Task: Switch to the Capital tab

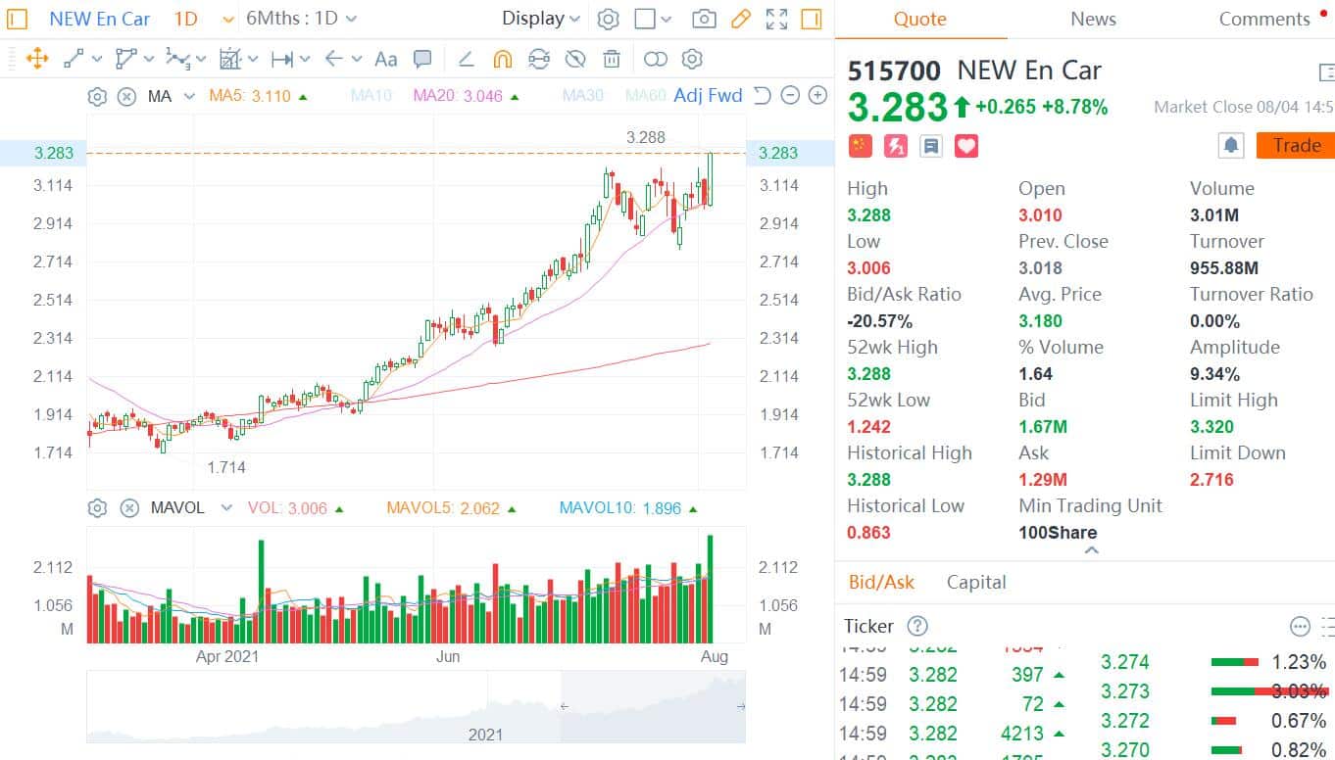Action: pos(976,582)
